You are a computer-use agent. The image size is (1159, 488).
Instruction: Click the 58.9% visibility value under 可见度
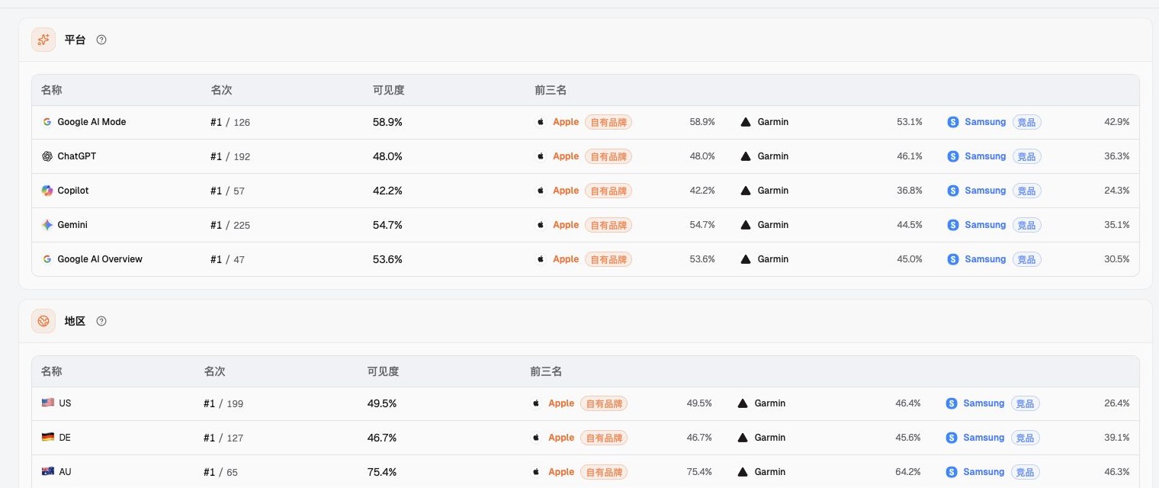click(387, 122)
